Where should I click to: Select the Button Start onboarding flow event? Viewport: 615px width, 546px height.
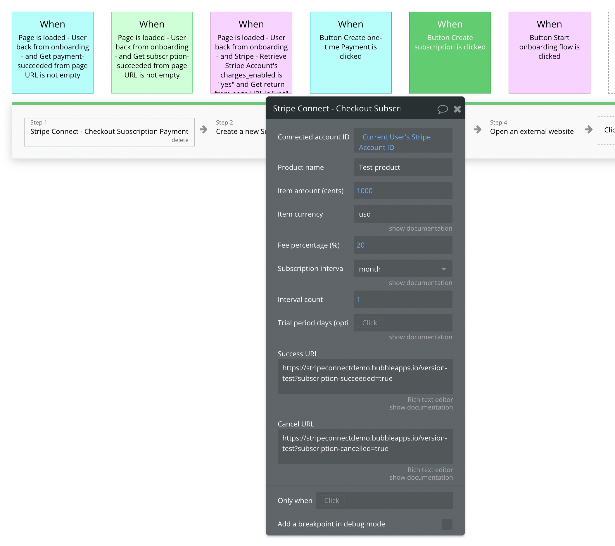click(549, 53)
